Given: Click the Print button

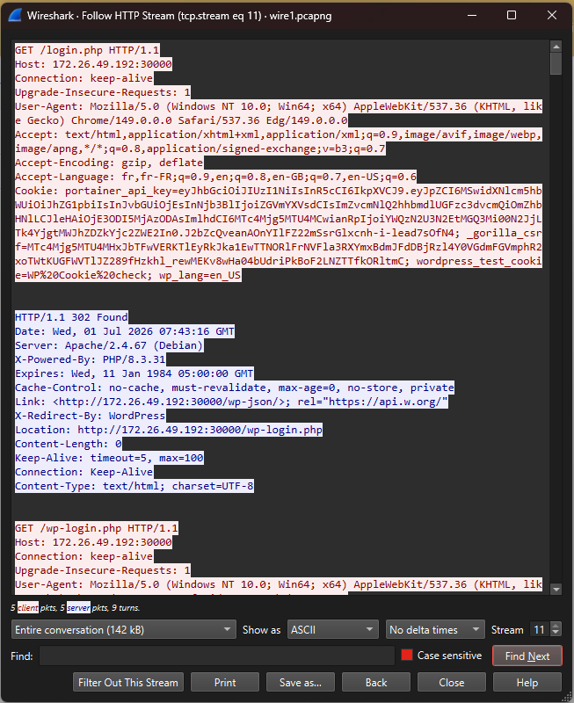Looking at the screenshot, I should click(225, 683).
